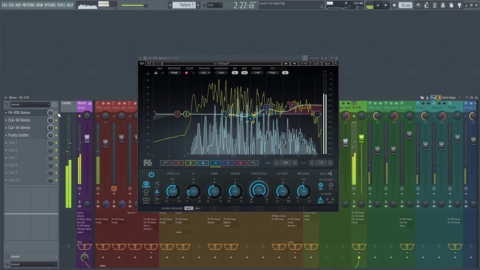480x270 pixels.
Task: Select WIDE sidechain mode
Action: (330, 200)
